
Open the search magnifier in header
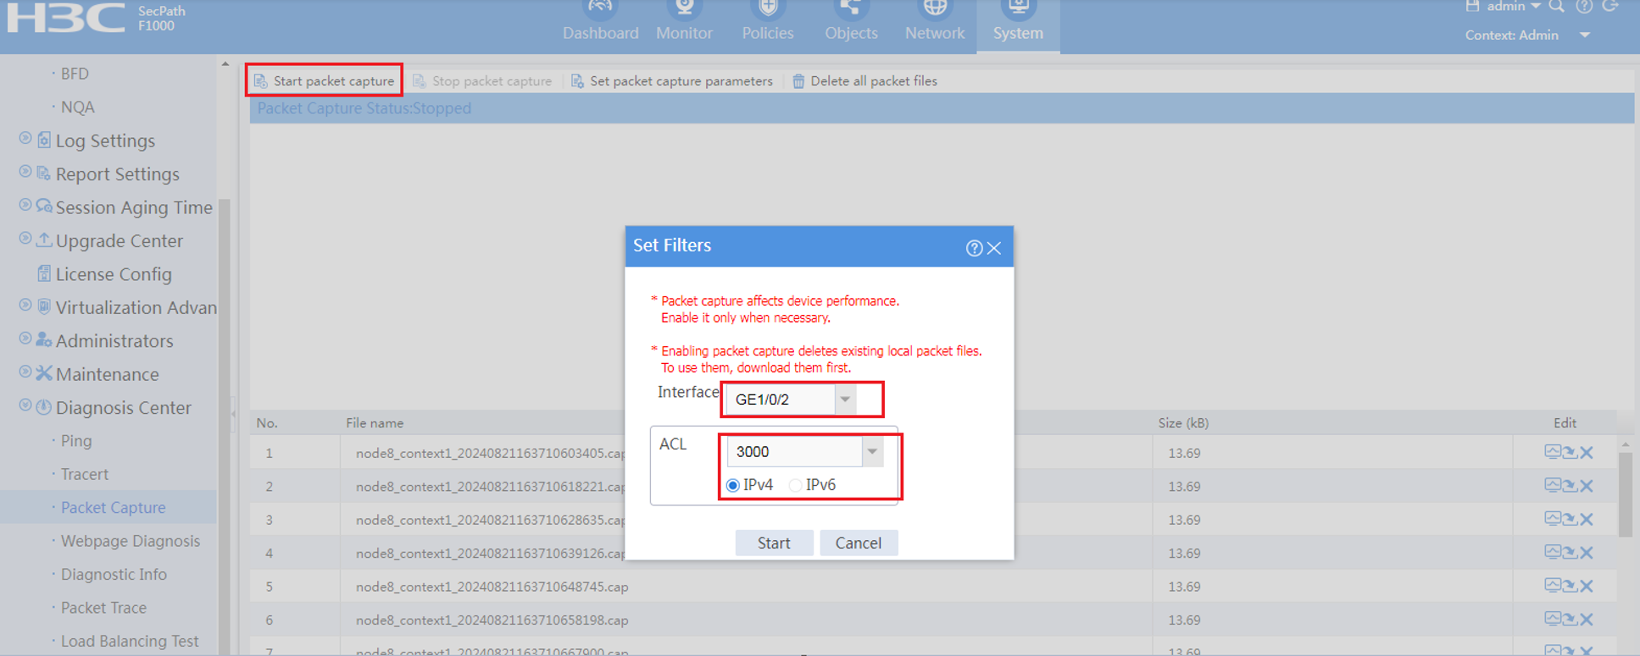1557,7
